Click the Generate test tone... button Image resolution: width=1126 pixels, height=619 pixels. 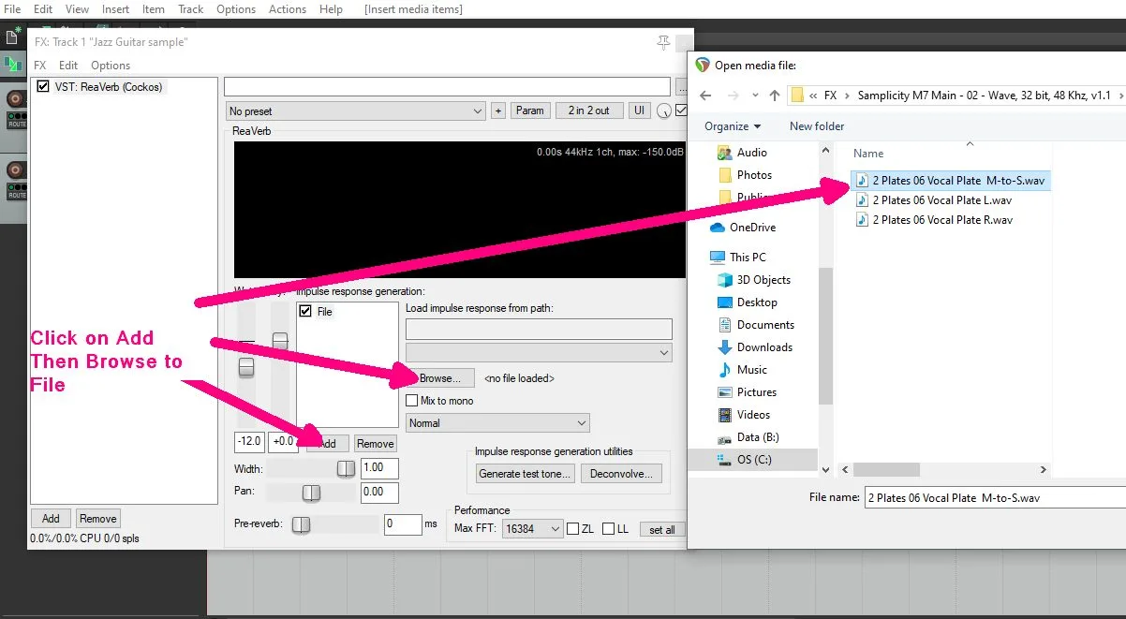[x=525, y=474]
